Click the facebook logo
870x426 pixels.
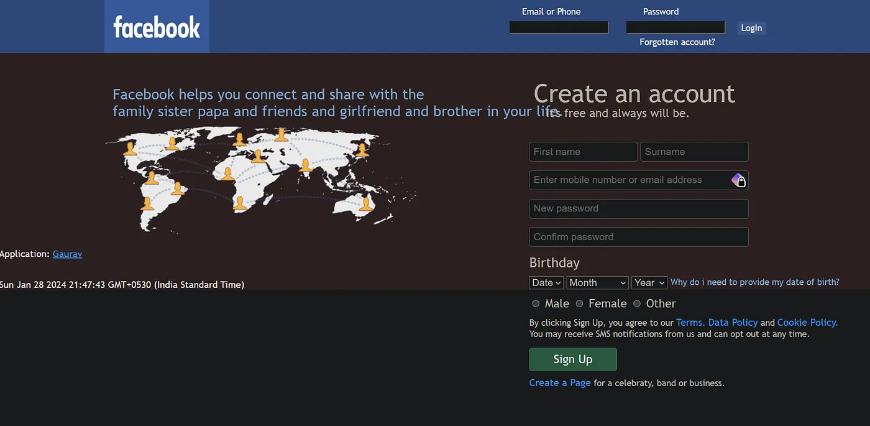[157, 27]
